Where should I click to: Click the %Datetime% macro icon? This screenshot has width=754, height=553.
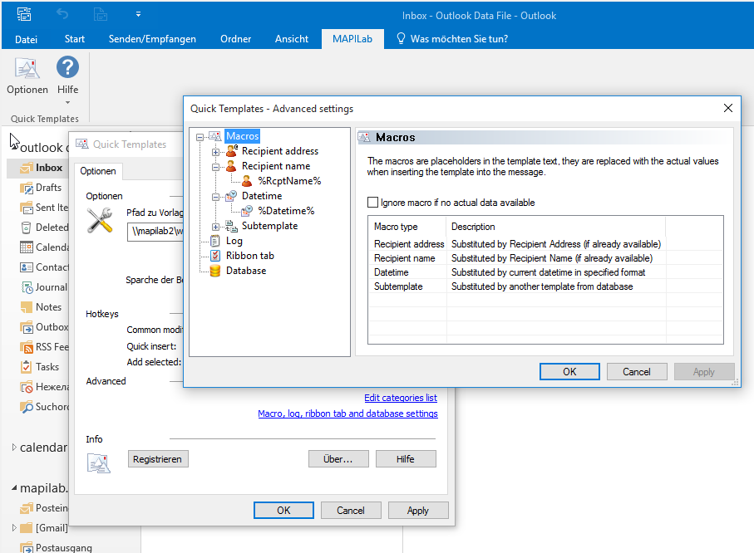pyautogui.click(x=247, y=210)
